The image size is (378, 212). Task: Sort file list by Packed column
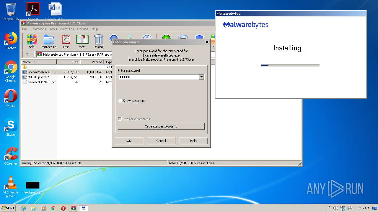click(x=92, y=62)
